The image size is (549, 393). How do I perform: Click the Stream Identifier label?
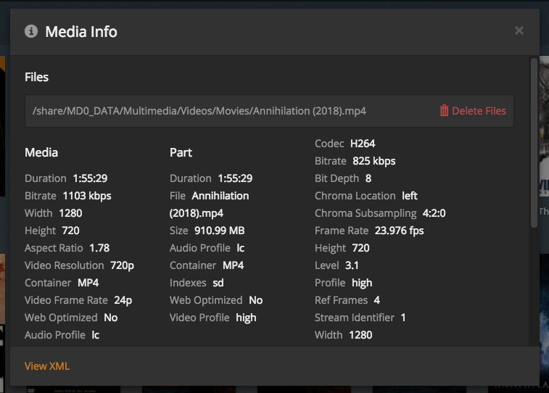click(x=355, y=318)
